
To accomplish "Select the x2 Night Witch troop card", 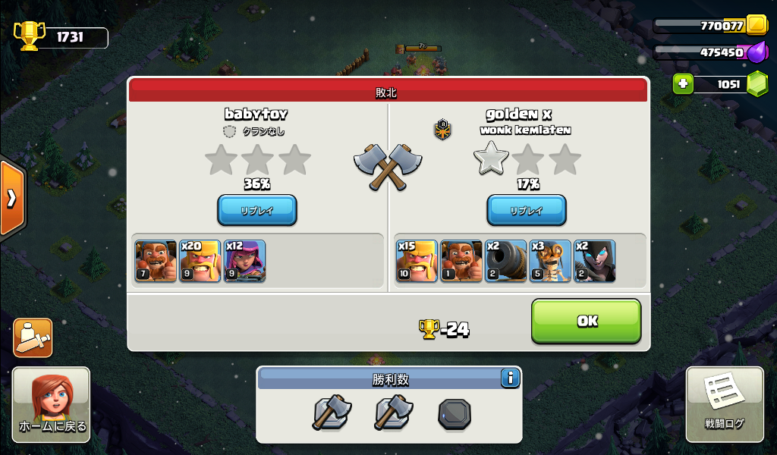I will (595, 261).
